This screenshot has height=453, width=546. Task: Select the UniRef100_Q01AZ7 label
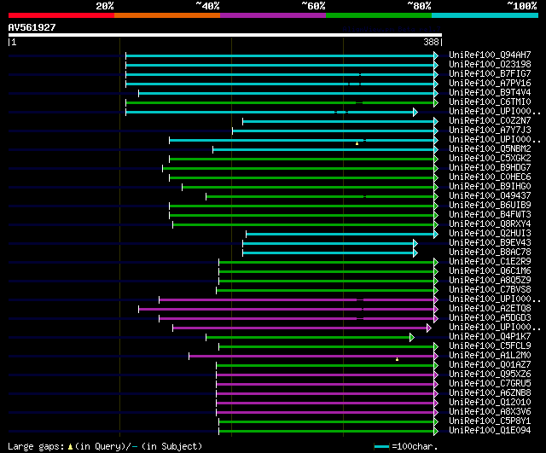[x=490, y=365]
